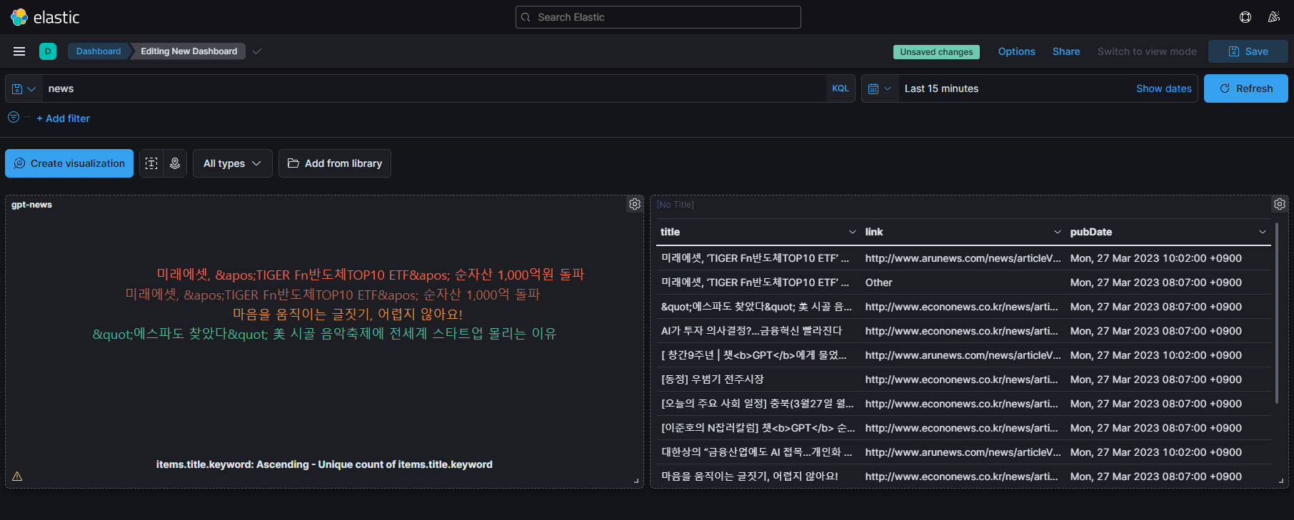Image resolution: width=1294 pixels, height=520 pixels.
Task: Add a text markdown panel icon
Action: click(151, 163)
